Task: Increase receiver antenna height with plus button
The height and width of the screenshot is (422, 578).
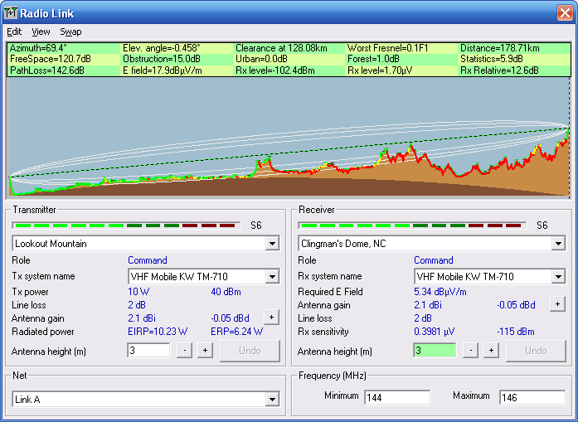Action: pyautogui.click(x=491, y=351)
